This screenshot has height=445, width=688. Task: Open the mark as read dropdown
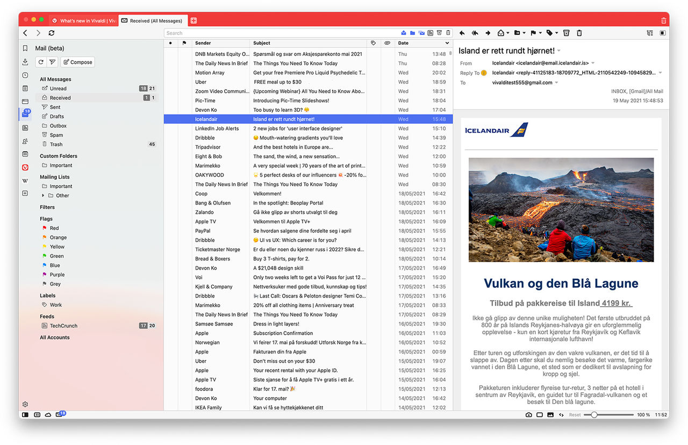[x=508, y=33]
